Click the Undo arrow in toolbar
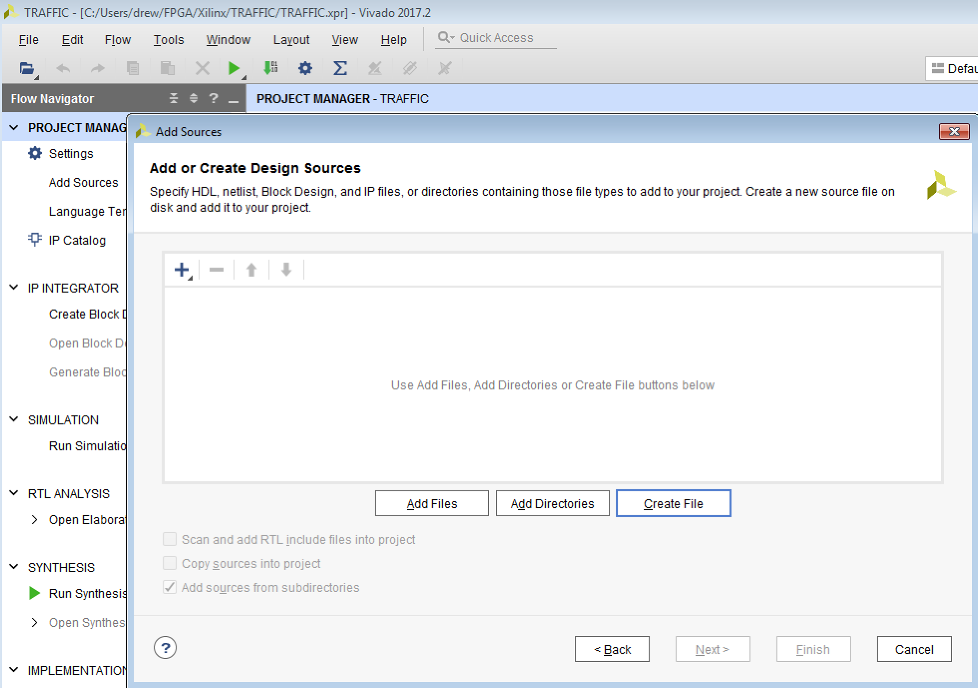This screenshot has width=978, height=688. click(x=63, y=68)
